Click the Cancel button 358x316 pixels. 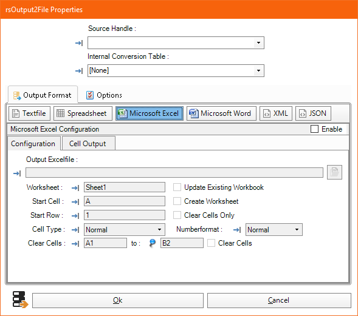coord(279,300)
